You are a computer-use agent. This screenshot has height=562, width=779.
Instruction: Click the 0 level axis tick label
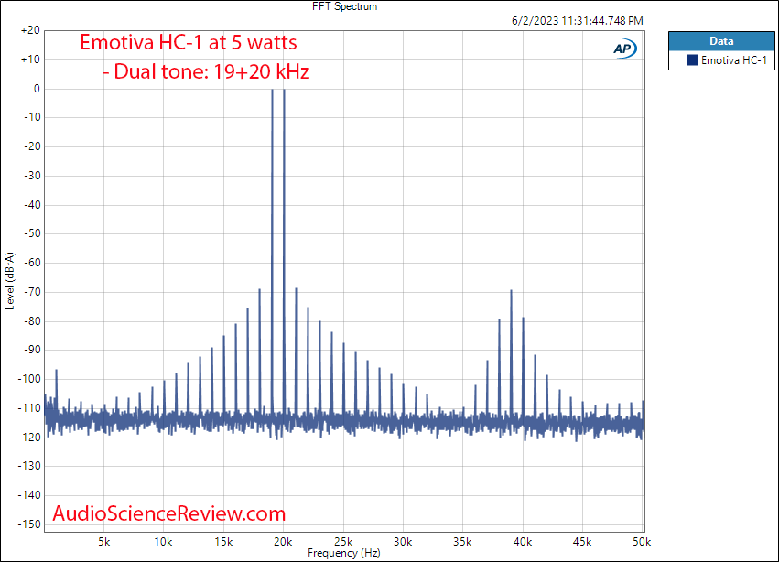point(37,89)
